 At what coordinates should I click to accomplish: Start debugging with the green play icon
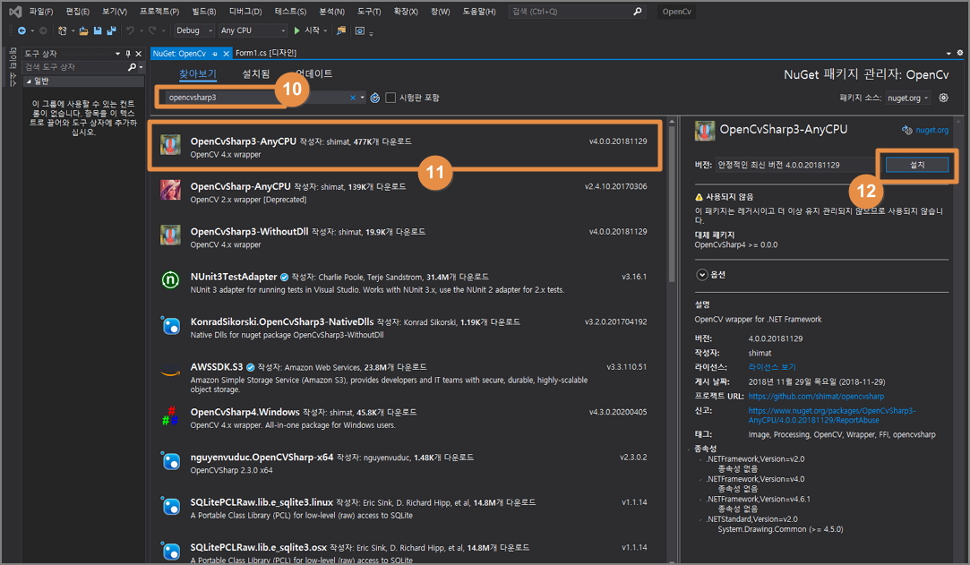(297, 30)
